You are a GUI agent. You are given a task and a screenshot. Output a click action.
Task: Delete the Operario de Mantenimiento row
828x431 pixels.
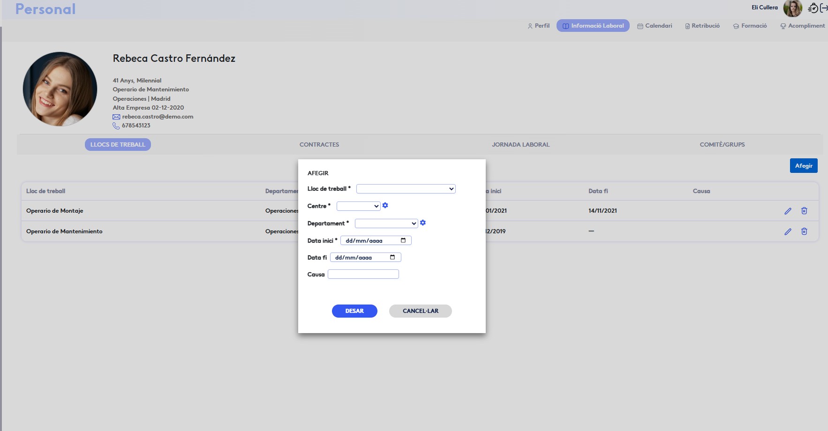(x=804, y=231)
